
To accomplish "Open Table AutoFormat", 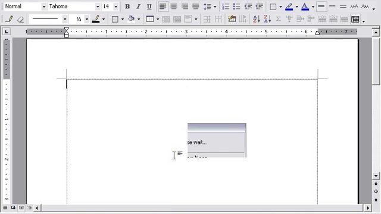I will click(x=232, y=19).
